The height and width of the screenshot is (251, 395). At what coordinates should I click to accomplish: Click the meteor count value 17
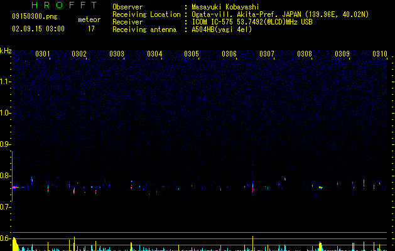click(x=91, y=29)
